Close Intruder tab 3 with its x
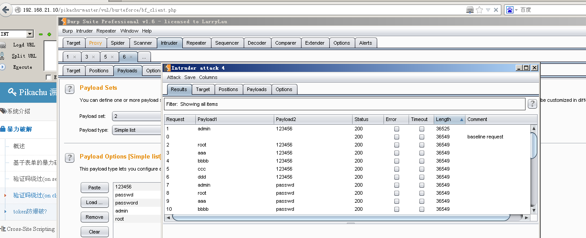This screenshot has height=238, width=586. (93, 57)
